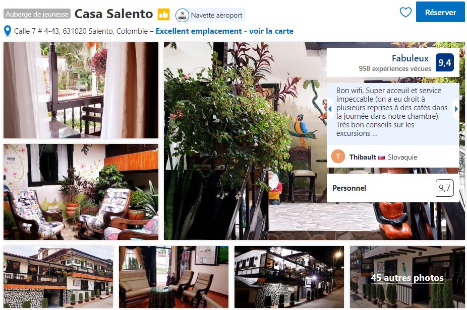Open the daytime building exterior thumbnail
This screenshot has width=467, height=310.
pyautogui.click(x=59, y=277)
